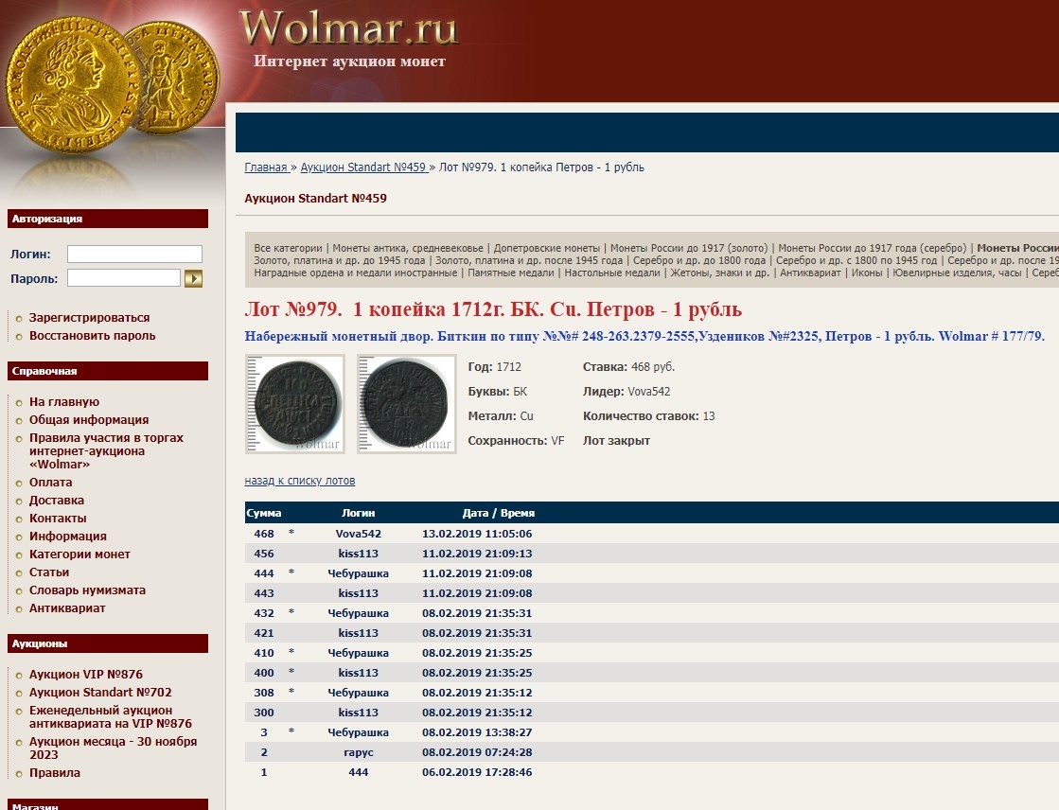This screenshot has width=1059, height=810.
Task: Open the second coin photo thumbnail
Action: tap(406, 404)
